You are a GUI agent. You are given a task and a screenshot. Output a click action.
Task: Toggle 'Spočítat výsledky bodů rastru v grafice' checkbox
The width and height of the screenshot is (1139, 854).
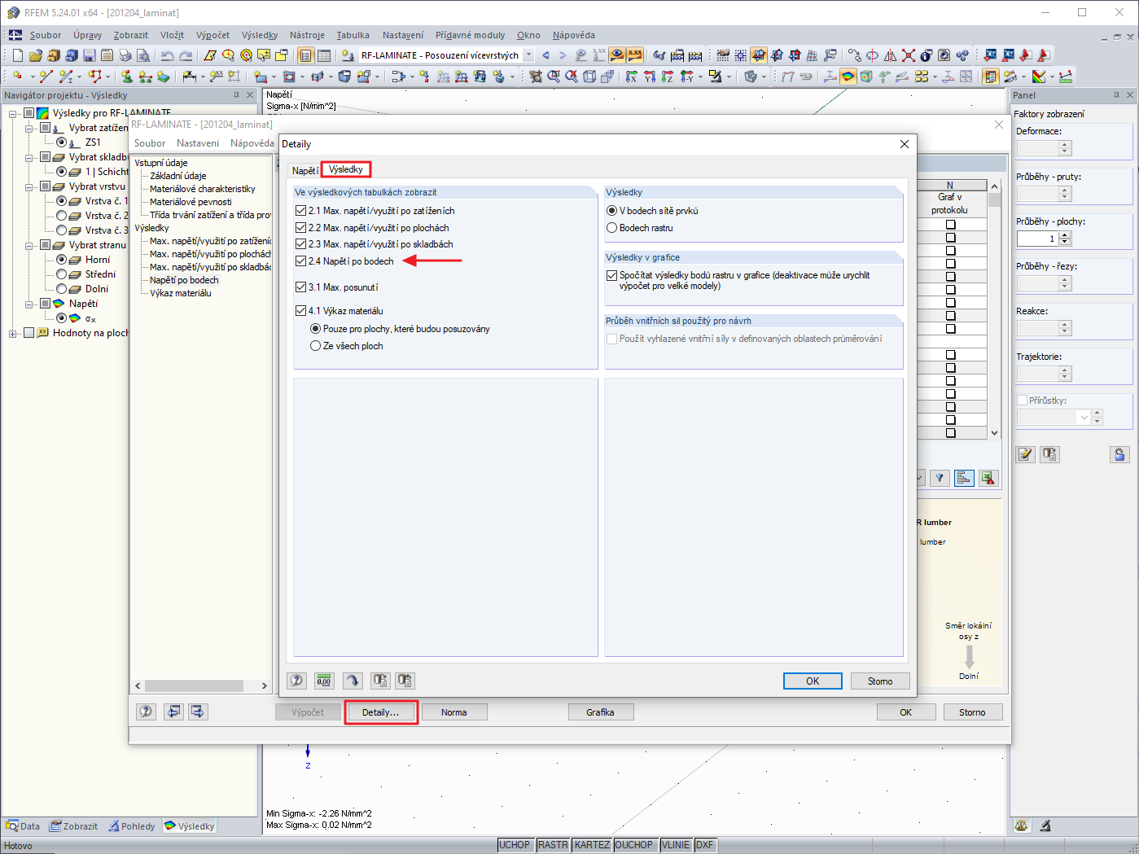click(612, 275)
